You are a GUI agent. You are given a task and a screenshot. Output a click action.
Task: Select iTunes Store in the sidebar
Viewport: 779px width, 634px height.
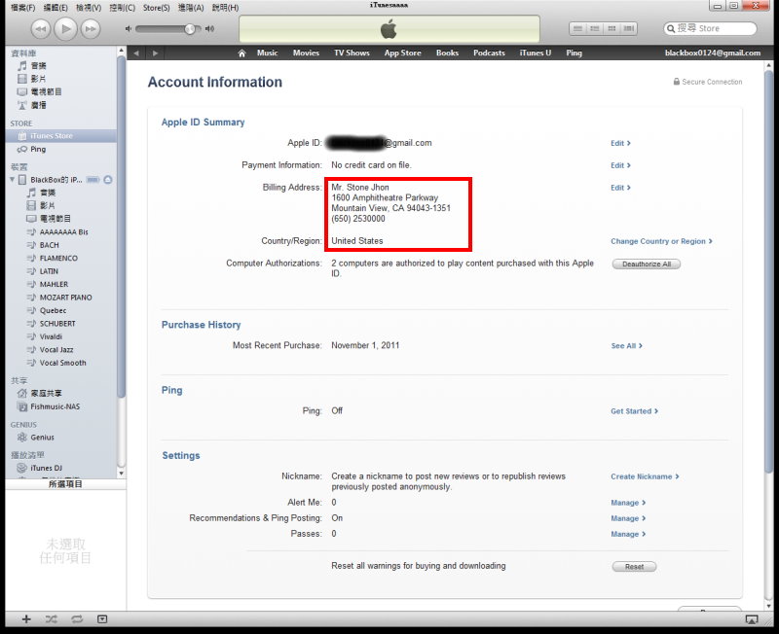pos(61,135)
